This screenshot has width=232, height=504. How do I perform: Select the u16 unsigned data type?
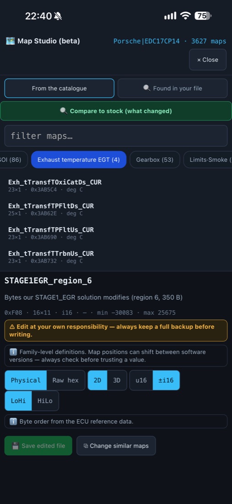pos(141,380)
